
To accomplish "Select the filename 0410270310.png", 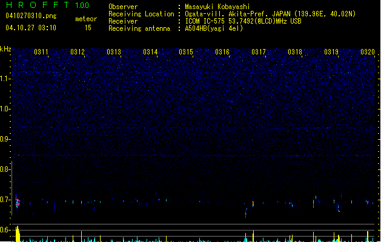I will click(31, 16).
